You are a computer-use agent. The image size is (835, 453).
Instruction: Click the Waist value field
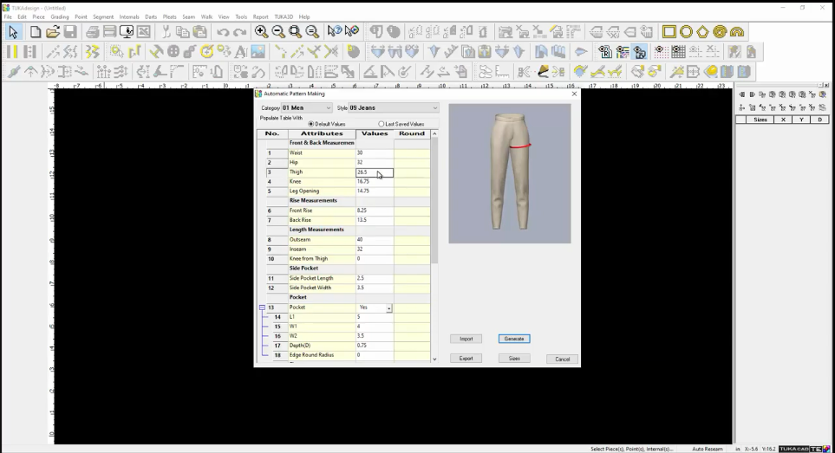(x=374, y=153)
